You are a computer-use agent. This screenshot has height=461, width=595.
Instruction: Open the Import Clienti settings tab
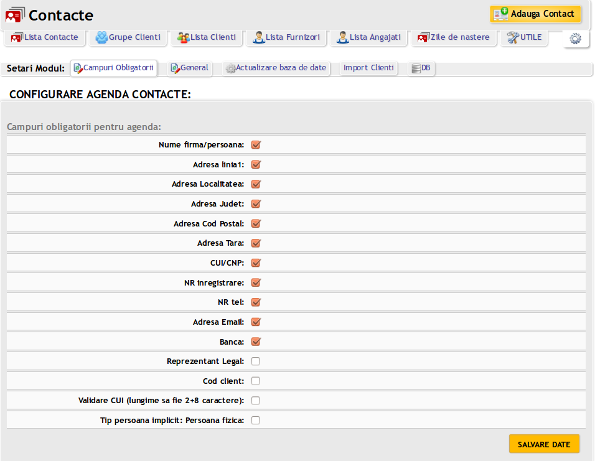368,68
